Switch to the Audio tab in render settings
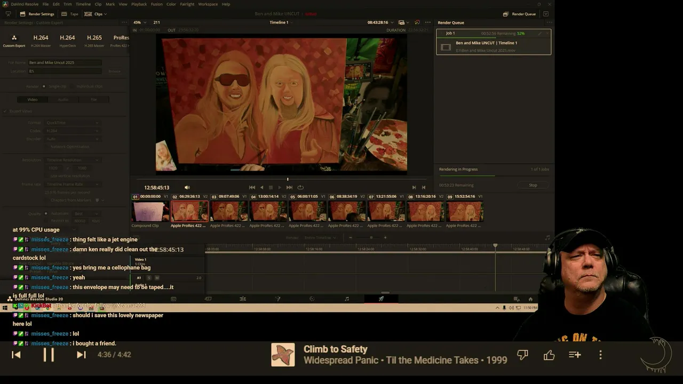This screenshot has height=384, width=683. pyautogui.click(x=63, y=99)
